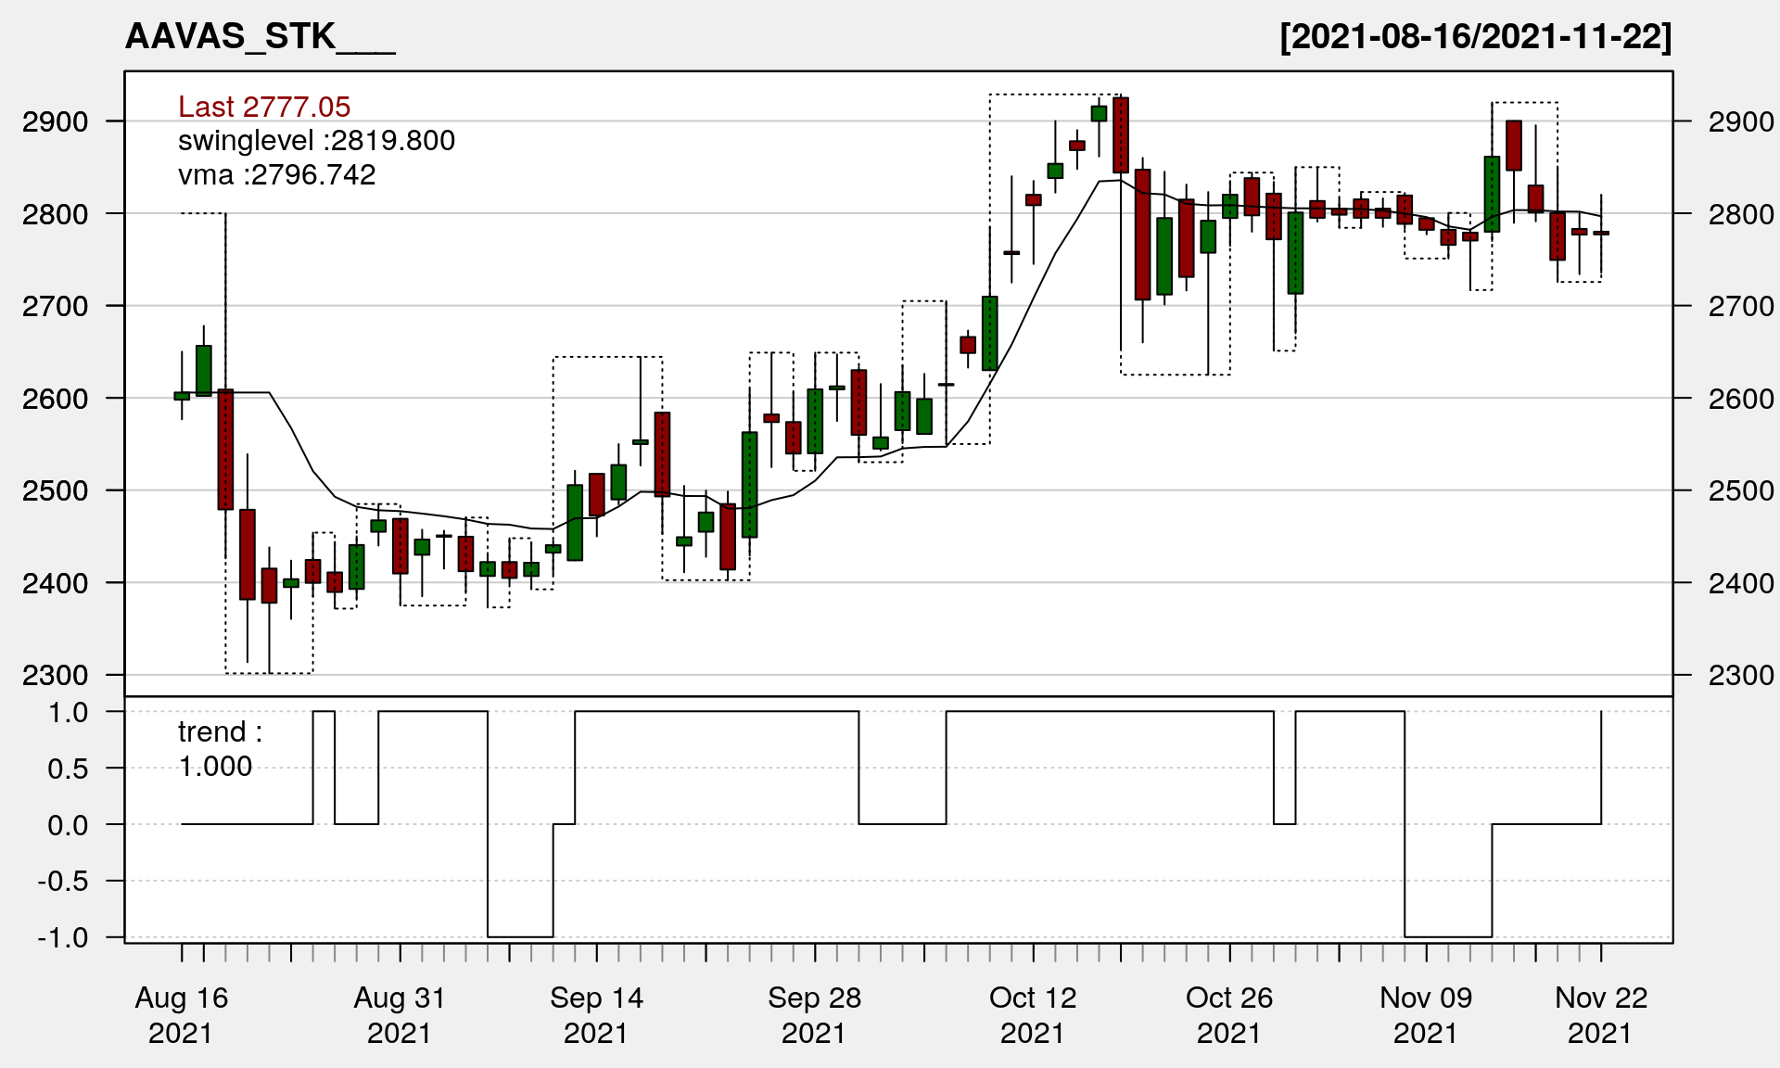
Task: Click the Aug 16 2021 date marker
Action: [181, 1015]
